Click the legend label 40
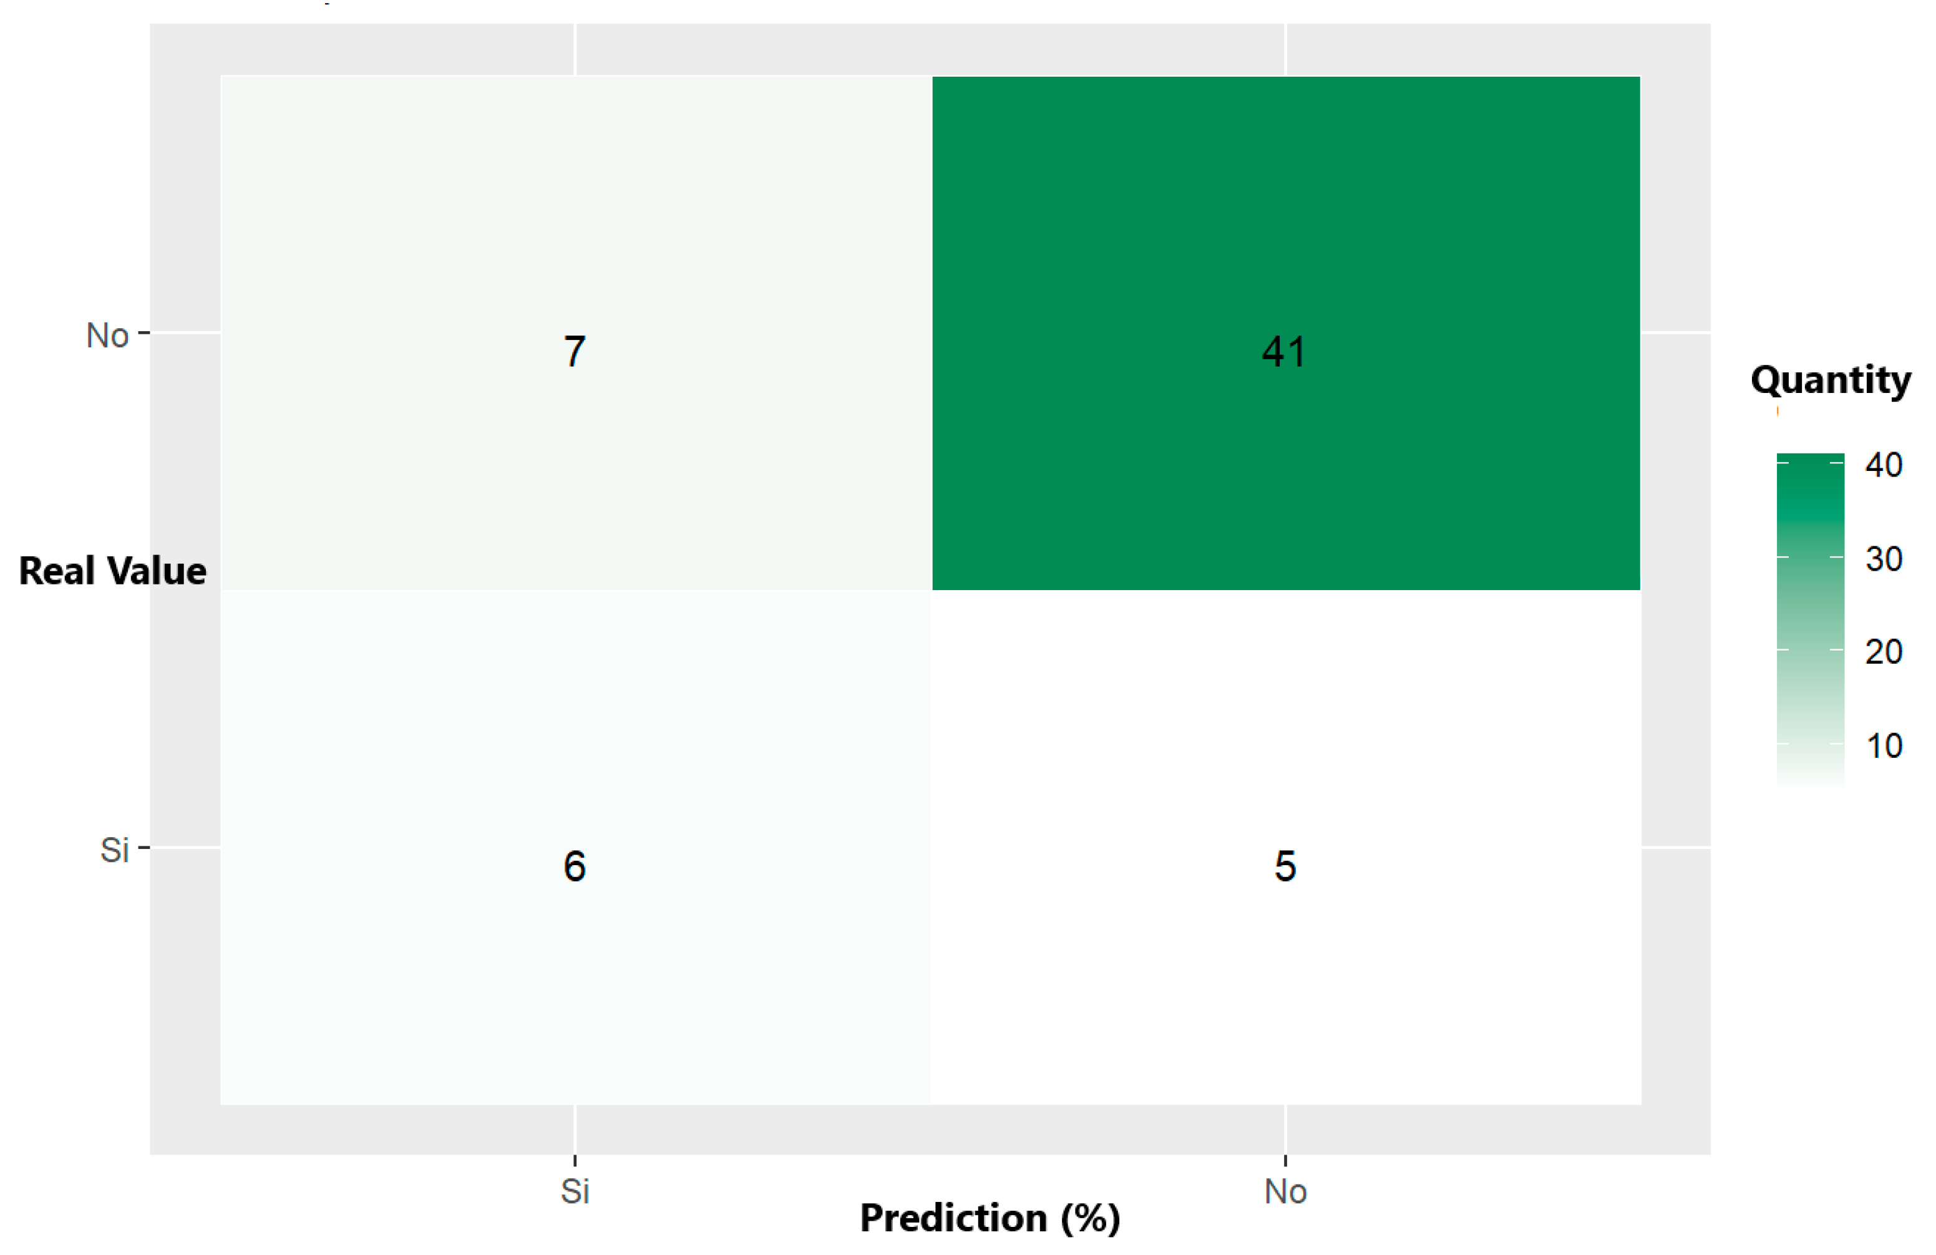Screen dimensions: 1936x1255 pos(1884,465)
